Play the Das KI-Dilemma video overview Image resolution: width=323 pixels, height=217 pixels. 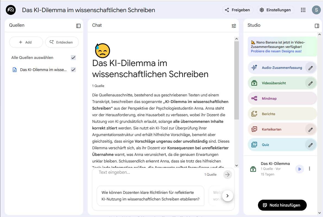(299, 169)
